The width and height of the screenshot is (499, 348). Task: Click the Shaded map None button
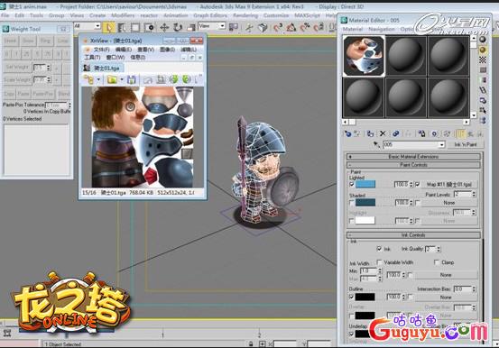click(x=449, y=203)
